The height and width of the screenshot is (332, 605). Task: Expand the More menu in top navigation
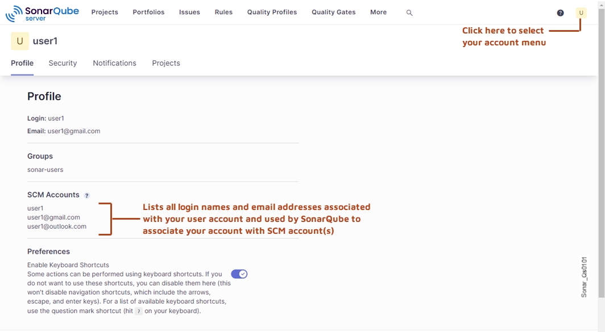pos(378,12)
